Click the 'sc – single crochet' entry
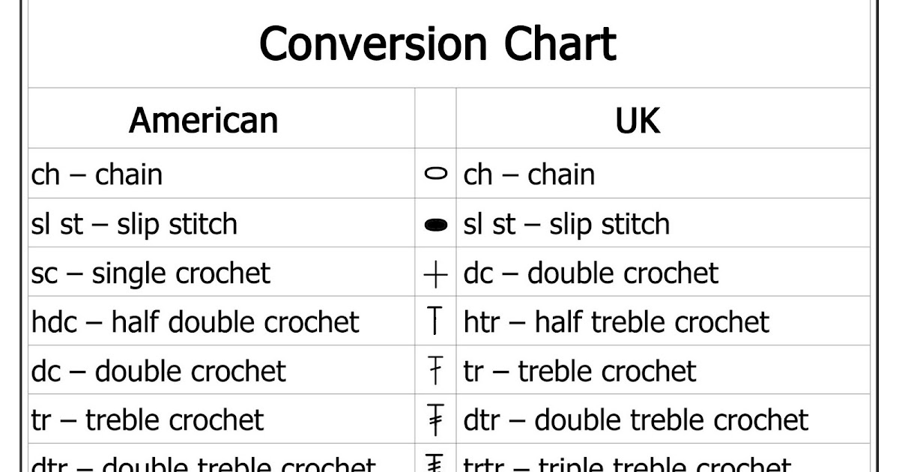 151,273
